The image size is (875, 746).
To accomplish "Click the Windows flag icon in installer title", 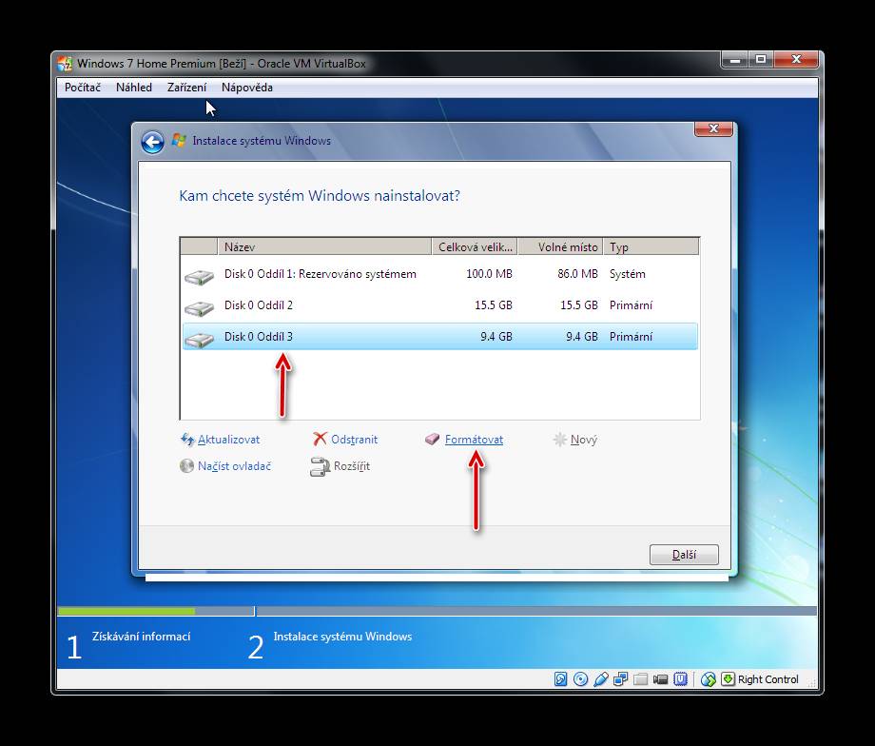I will (x=179, y=140).
